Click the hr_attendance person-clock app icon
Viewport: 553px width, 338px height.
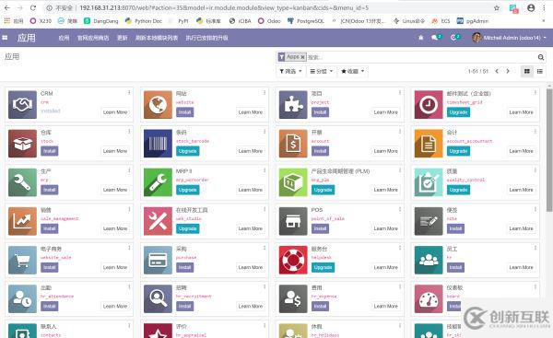pyautogui.click(x=22, y=299)
